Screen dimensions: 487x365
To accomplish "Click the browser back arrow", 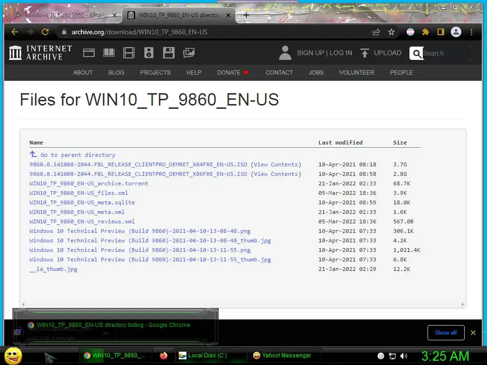I will point(15,32).
